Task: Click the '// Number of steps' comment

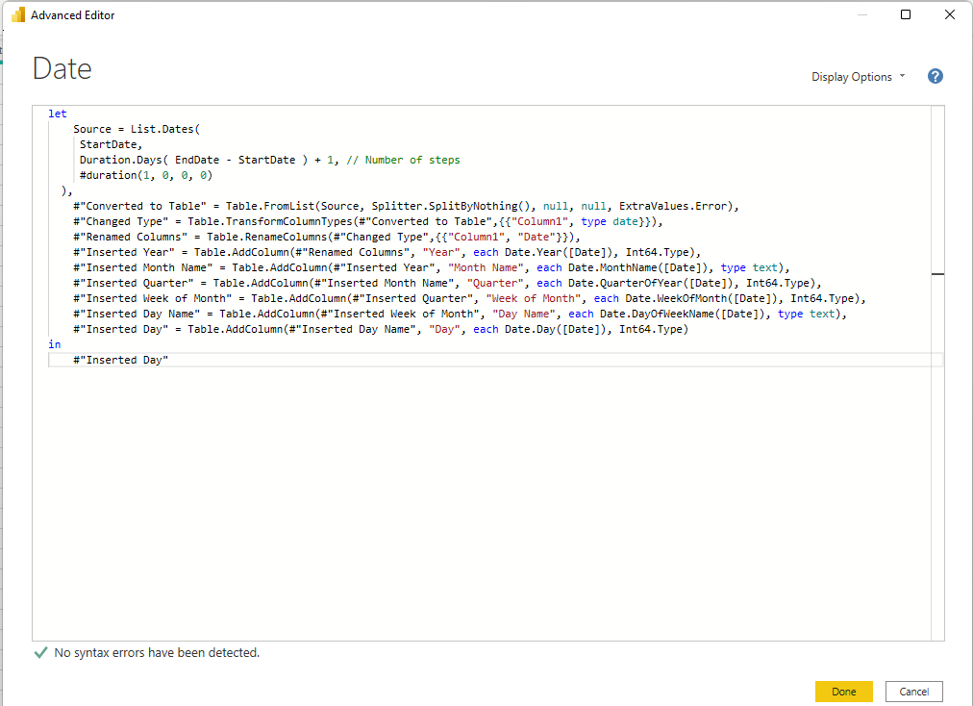Action: click(x=403, y=161)
